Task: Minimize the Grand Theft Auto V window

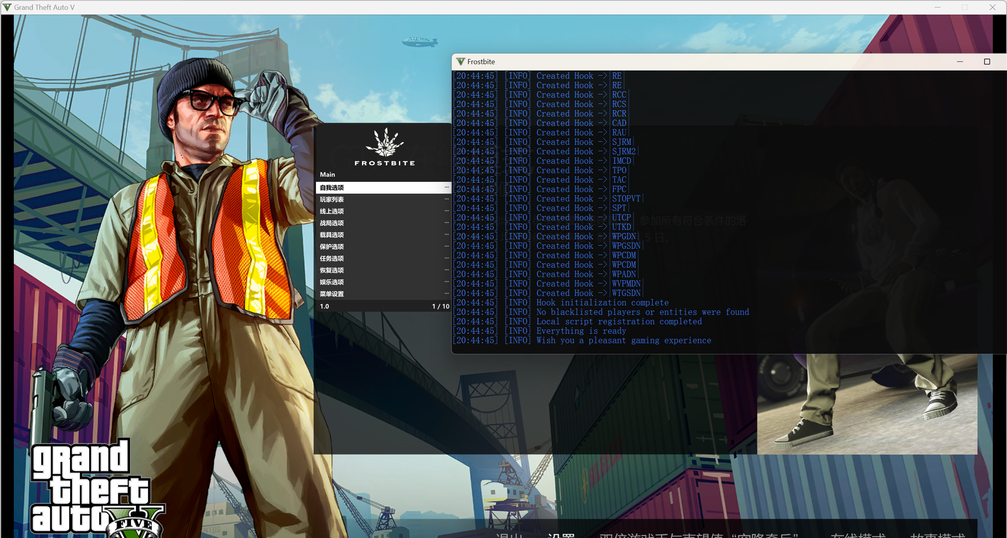Action: coord(937,7)
